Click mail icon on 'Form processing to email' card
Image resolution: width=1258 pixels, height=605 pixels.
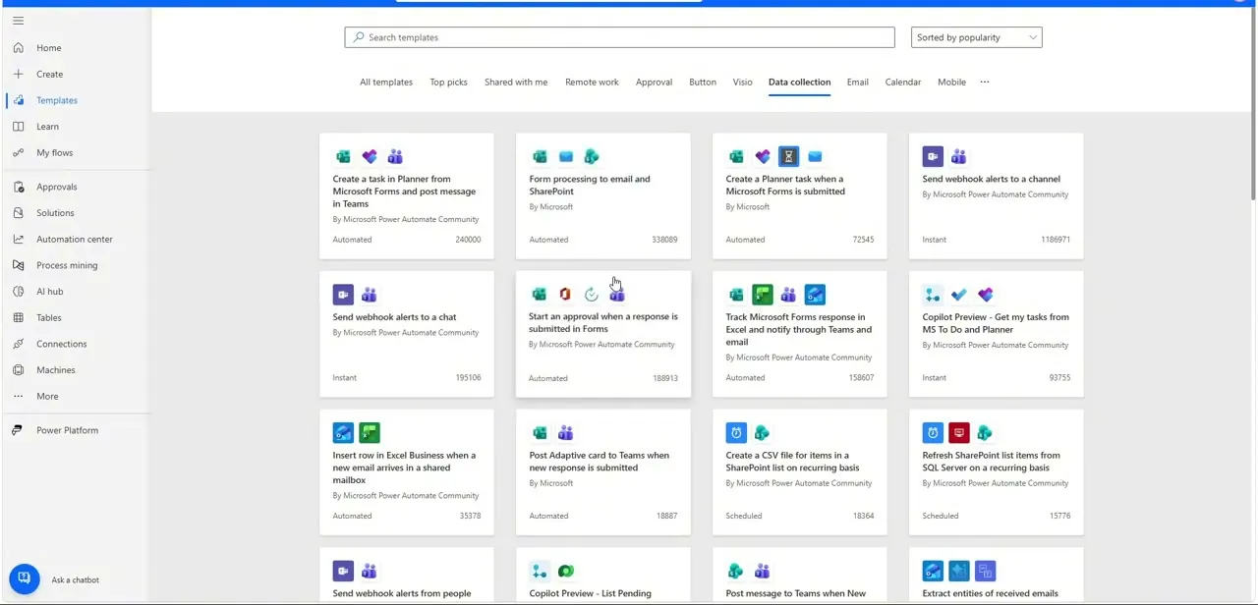tap(565, 156)
